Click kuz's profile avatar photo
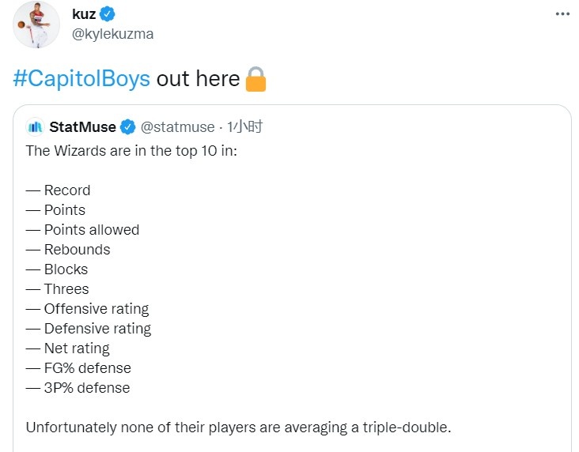This screenshot has width=579, height=452. (x=36, y=24)
